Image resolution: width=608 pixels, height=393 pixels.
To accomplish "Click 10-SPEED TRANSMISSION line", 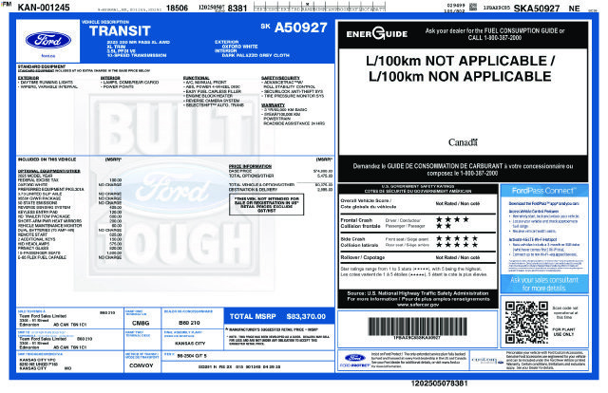I will pos(137,55).
